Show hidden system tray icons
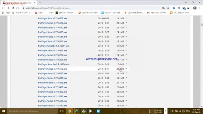Image resolution: width=203 pixels, height=114 pixels. point(166,111)
